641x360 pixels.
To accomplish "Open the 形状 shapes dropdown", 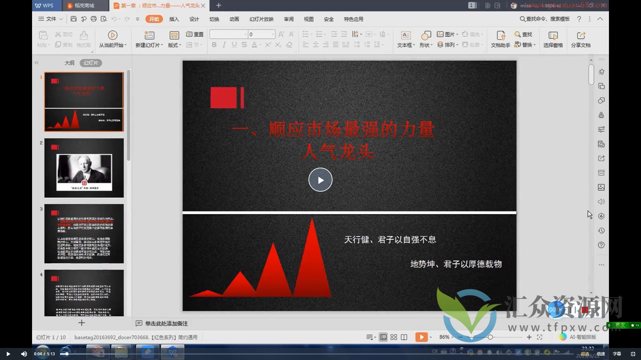I will [x=426, y=39].
